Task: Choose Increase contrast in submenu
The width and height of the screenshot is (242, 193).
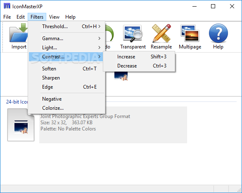Action: tap(139, 57)
